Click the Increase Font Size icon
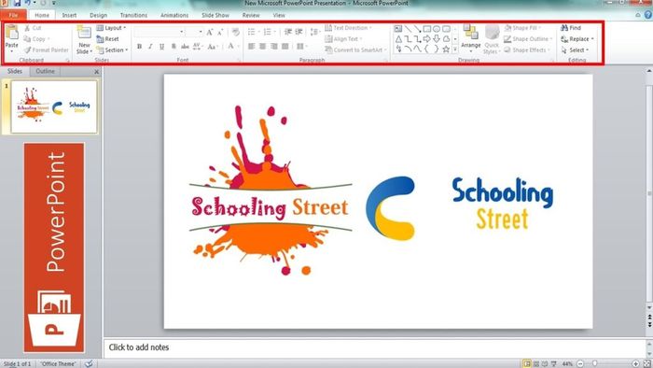The height and width of the screenshot is (368, 653). coord(210,32)
